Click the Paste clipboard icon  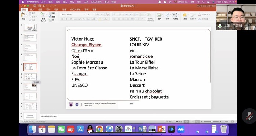tap(23, 15)
